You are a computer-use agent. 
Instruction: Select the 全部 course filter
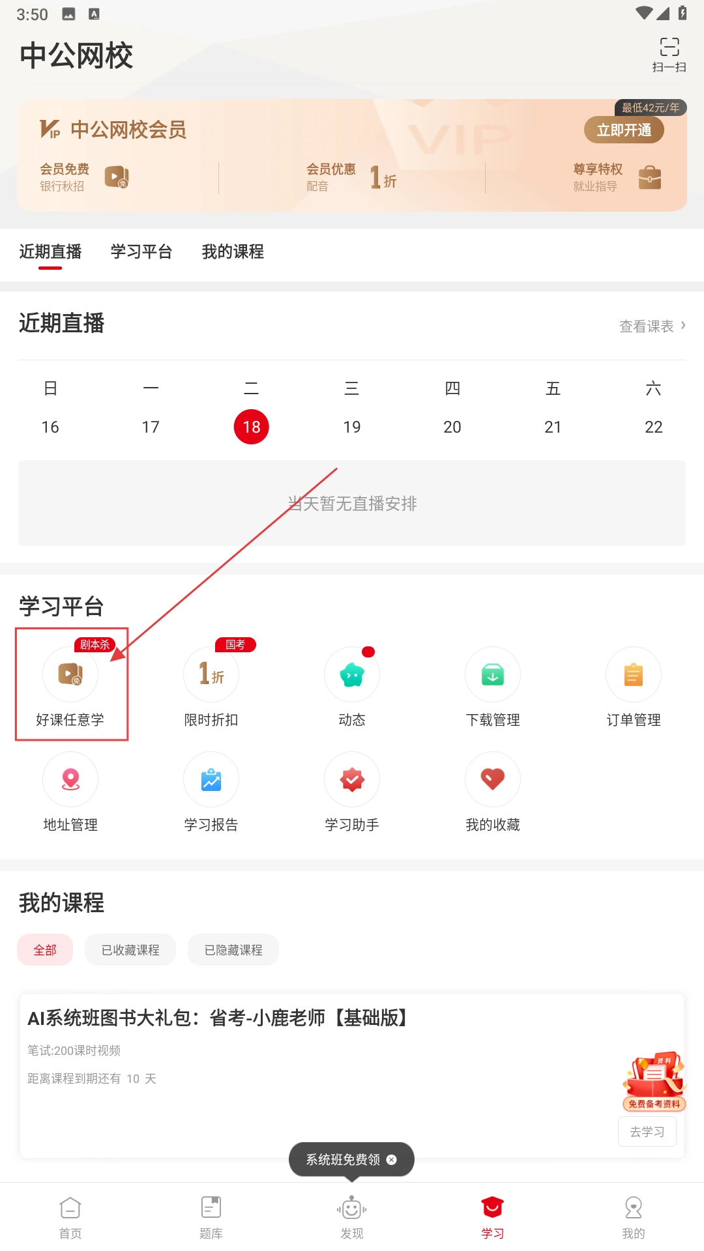pyautogui.click(x=45, y=950)
